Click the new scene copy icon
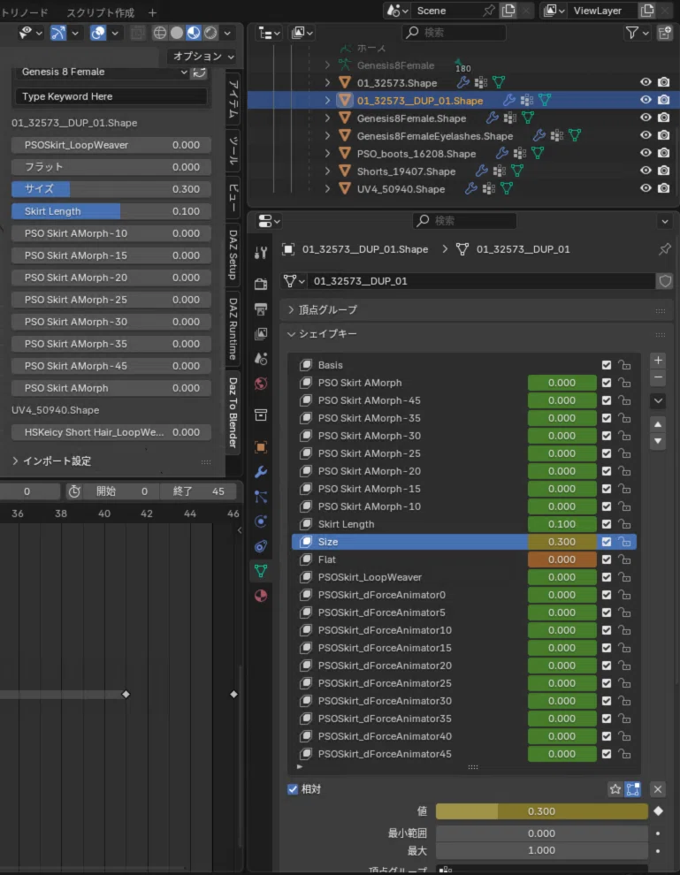The height and width of the screenshot is (875, 680). (x=508, y=10)
